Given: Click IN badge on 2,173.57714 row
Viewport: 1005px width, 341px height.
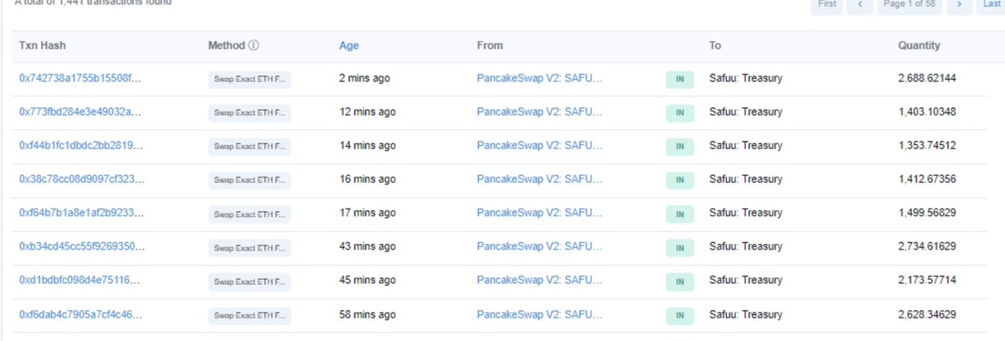Looking at the screenshot, I should coord(680,281).
